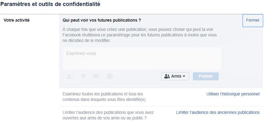
Task: Click the Paramètres et outils de confidentialité title
Action: click(50, 4)
